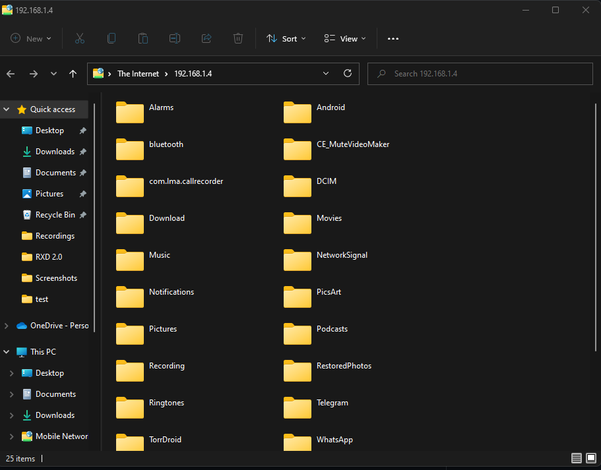This screenshot has height=470, width=601.
Task: Open Recordings folder in sidebar
Action: tap(49, 236)
